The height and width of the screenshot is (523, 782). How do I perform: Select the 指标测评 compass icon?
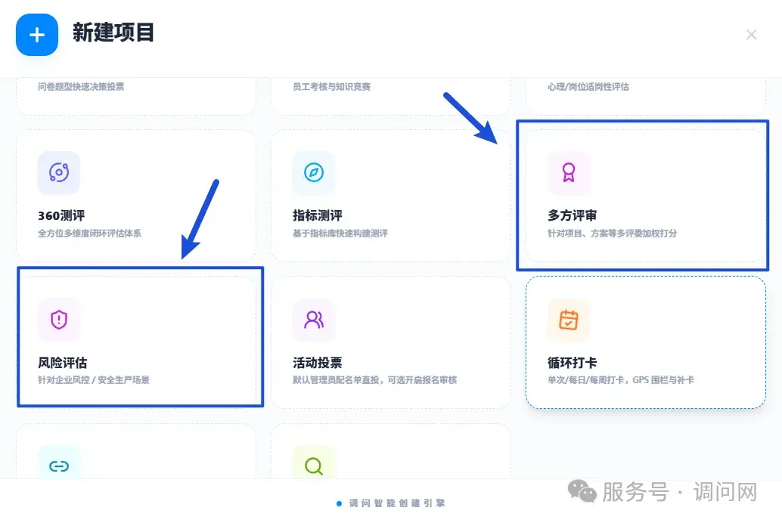click(x=314, y=172)
